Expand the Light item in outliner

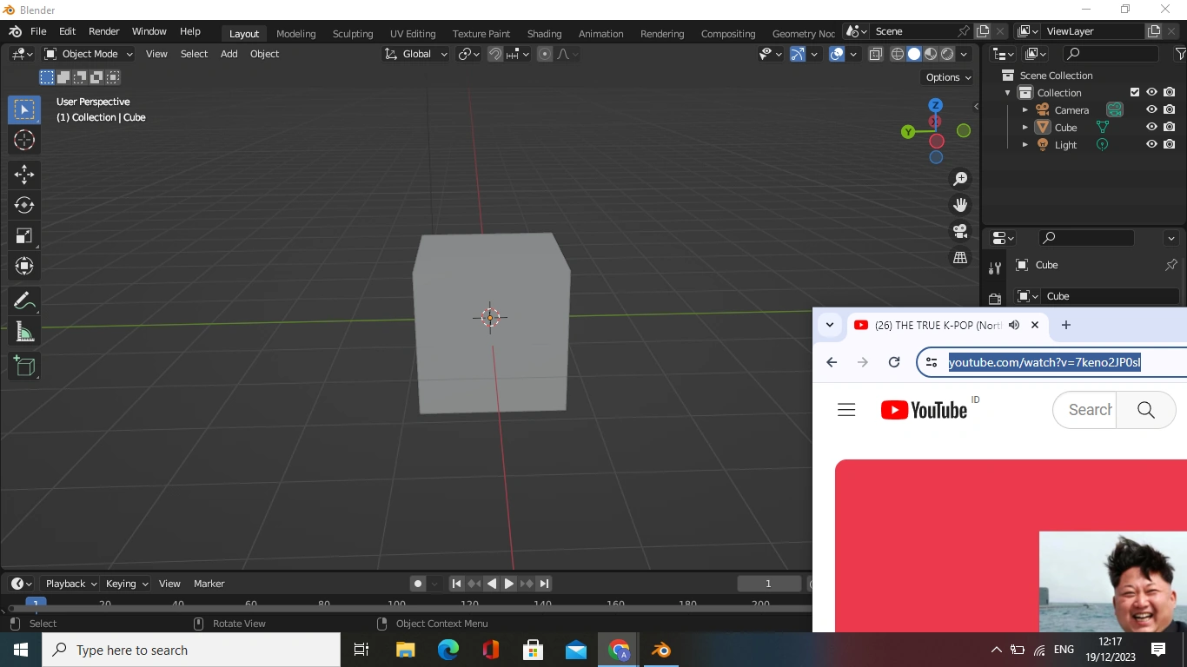(x=1025, y=145)
